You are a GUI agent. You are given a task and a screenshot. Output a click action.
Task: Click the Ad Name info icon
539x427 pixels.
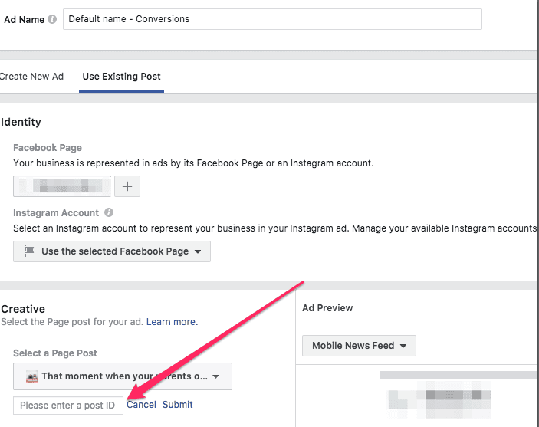[x=52, y=19]
